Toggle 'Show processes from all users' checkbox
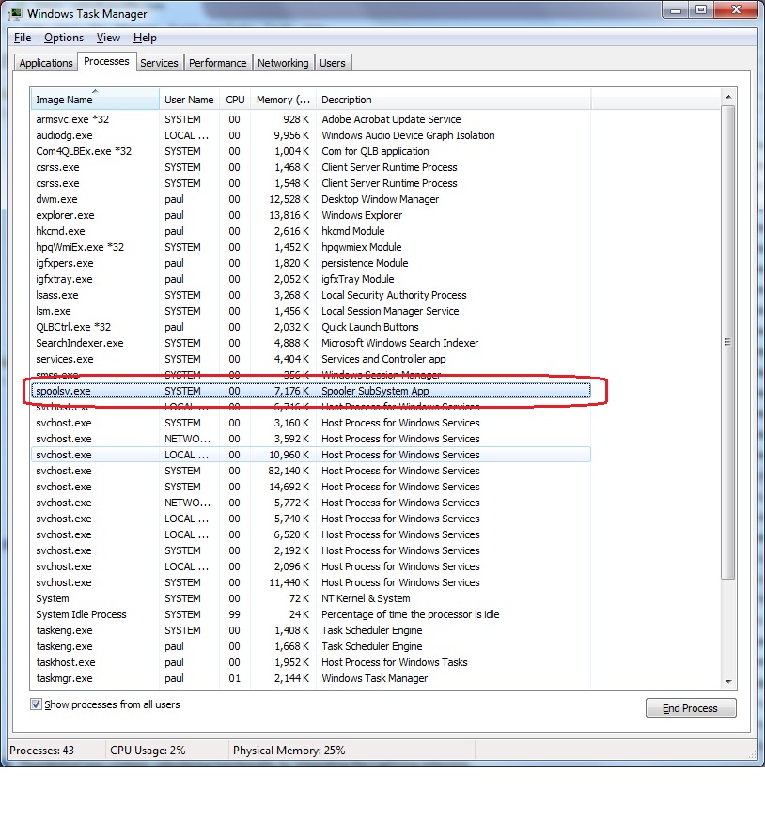Viewport: 765px width, 836px height. 37,704
